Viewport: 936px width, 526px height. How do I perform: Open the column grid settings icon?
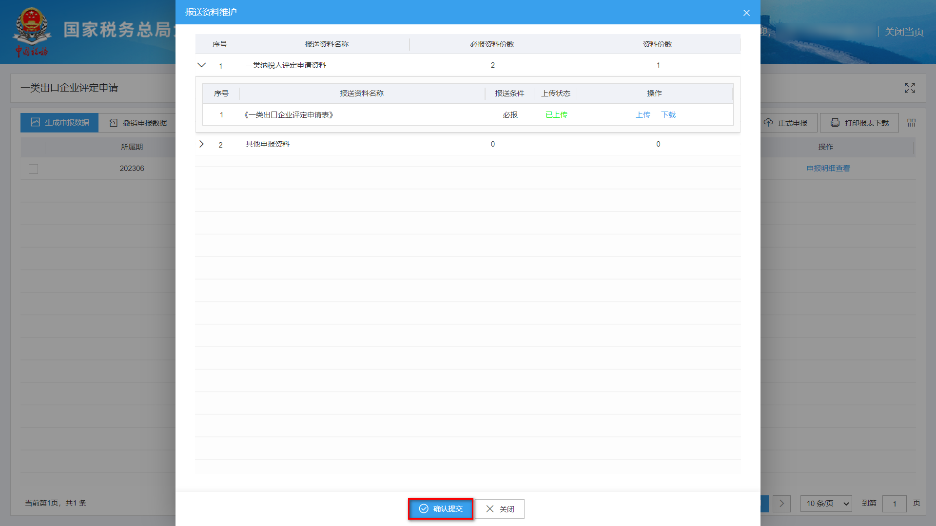[x=911, y=123]
